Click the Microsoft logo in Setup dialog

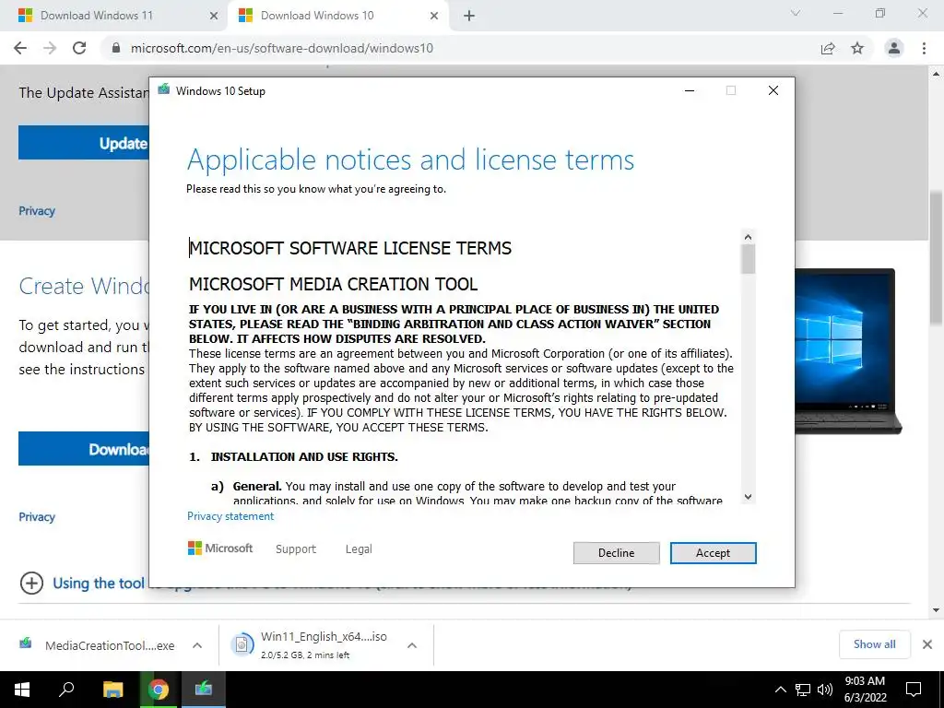[x=220, y=549]
